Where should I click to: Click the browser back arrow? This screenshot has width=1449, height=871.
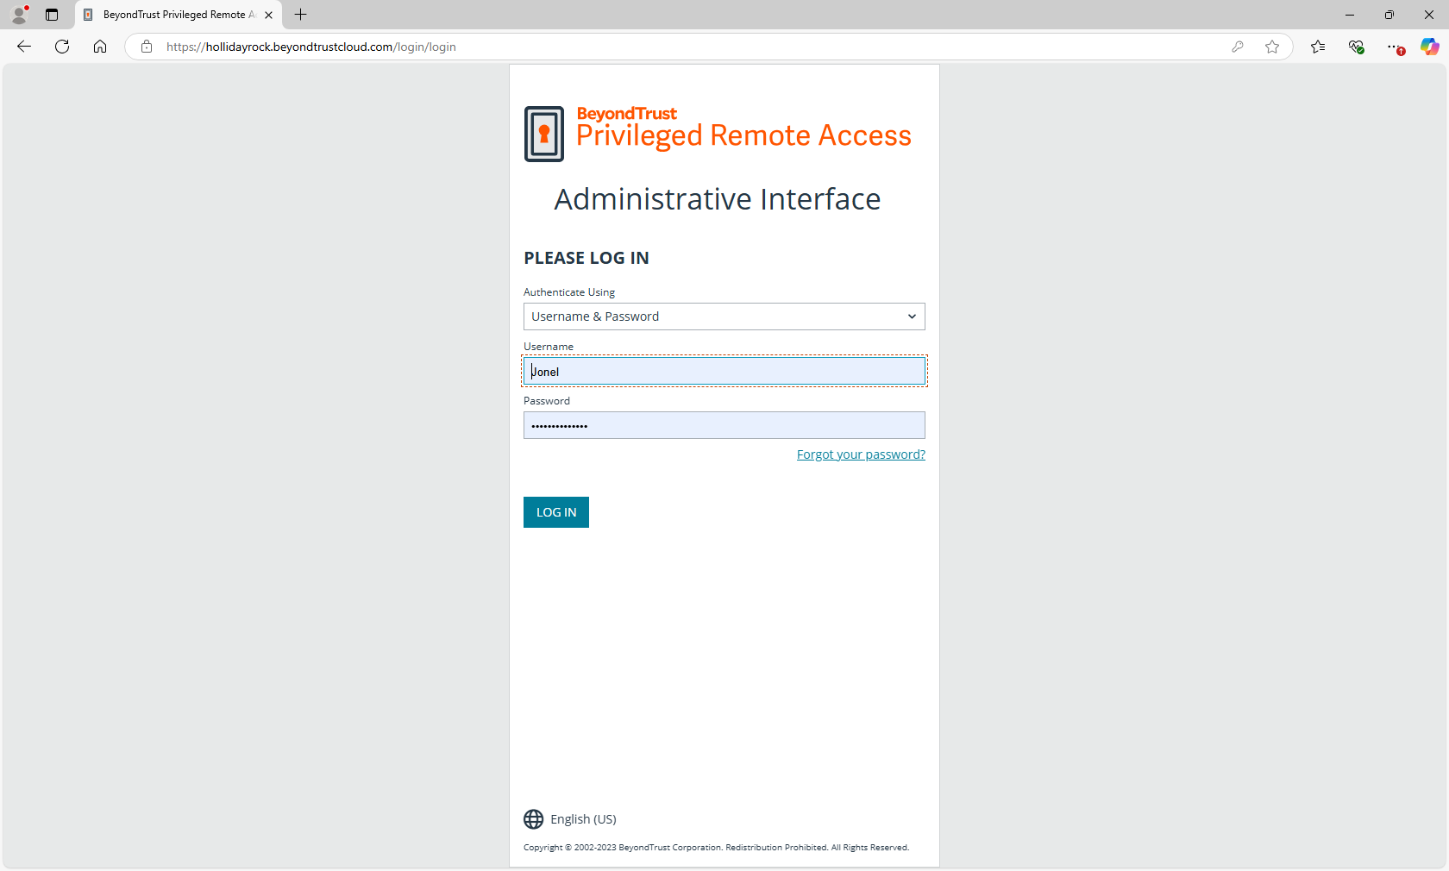(24, 47)
